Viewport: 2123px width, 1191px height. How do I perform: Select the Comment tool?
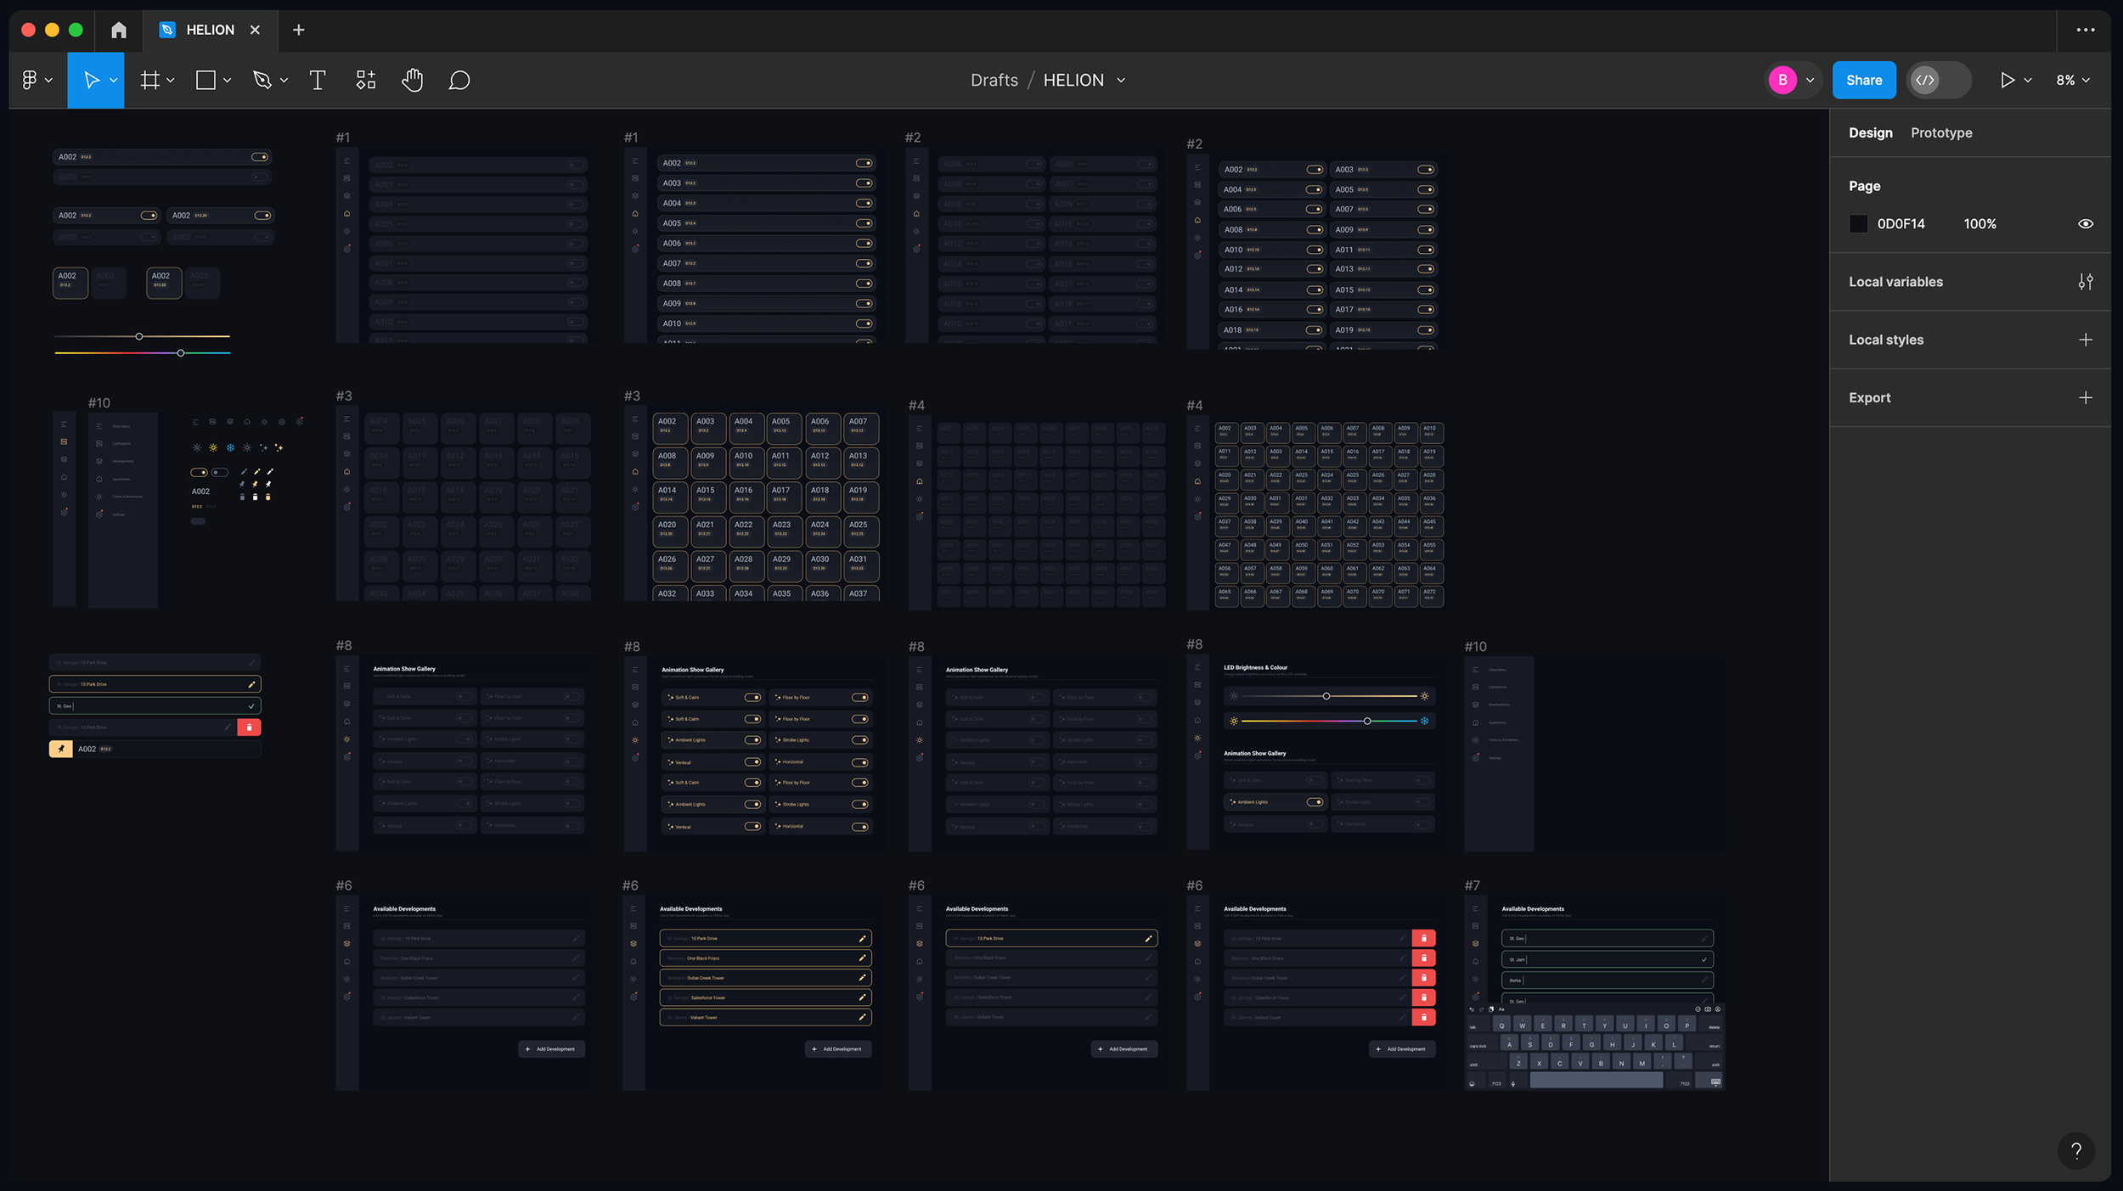(459, 80)
